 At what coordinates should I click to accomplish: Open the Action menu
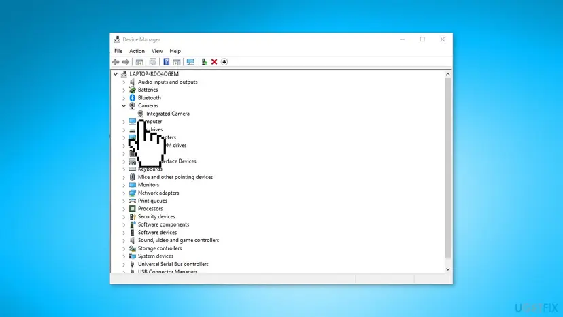tap(137, 51)
